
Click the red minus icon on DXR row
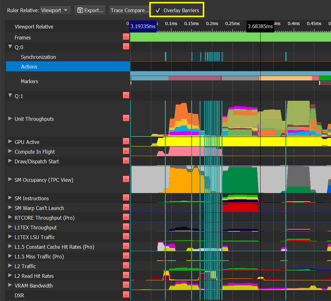[x=126, y=295]
